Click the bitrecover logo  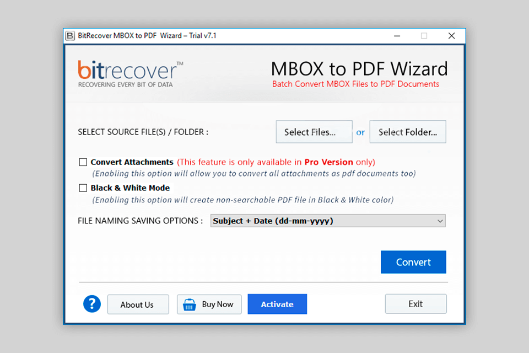130,74
